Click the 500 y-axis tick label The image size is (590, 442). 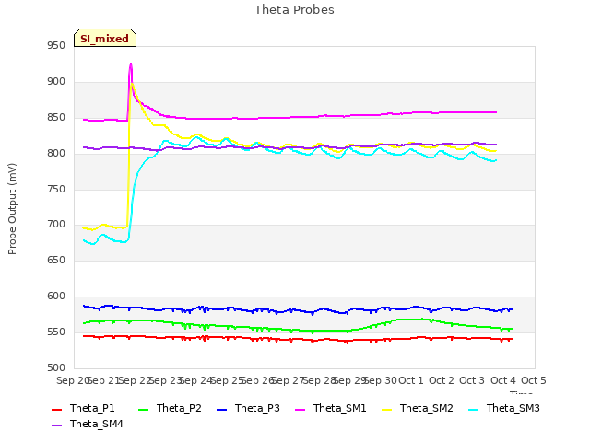(x=56, y=368)
